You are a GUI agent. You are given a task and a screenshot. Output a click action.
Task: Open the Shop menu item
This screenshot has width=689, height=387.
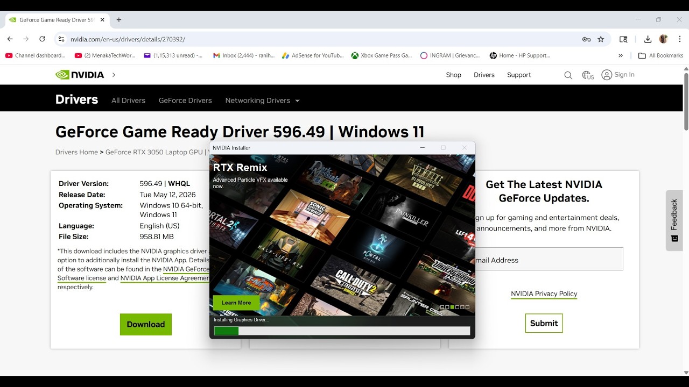click(453, 75)
